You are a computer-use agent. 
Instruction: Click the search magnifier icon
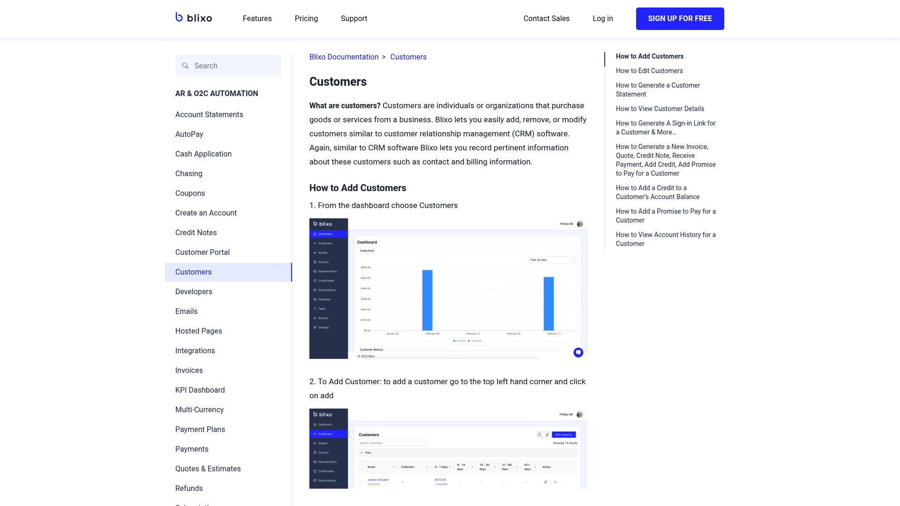[x=186, y=66]
